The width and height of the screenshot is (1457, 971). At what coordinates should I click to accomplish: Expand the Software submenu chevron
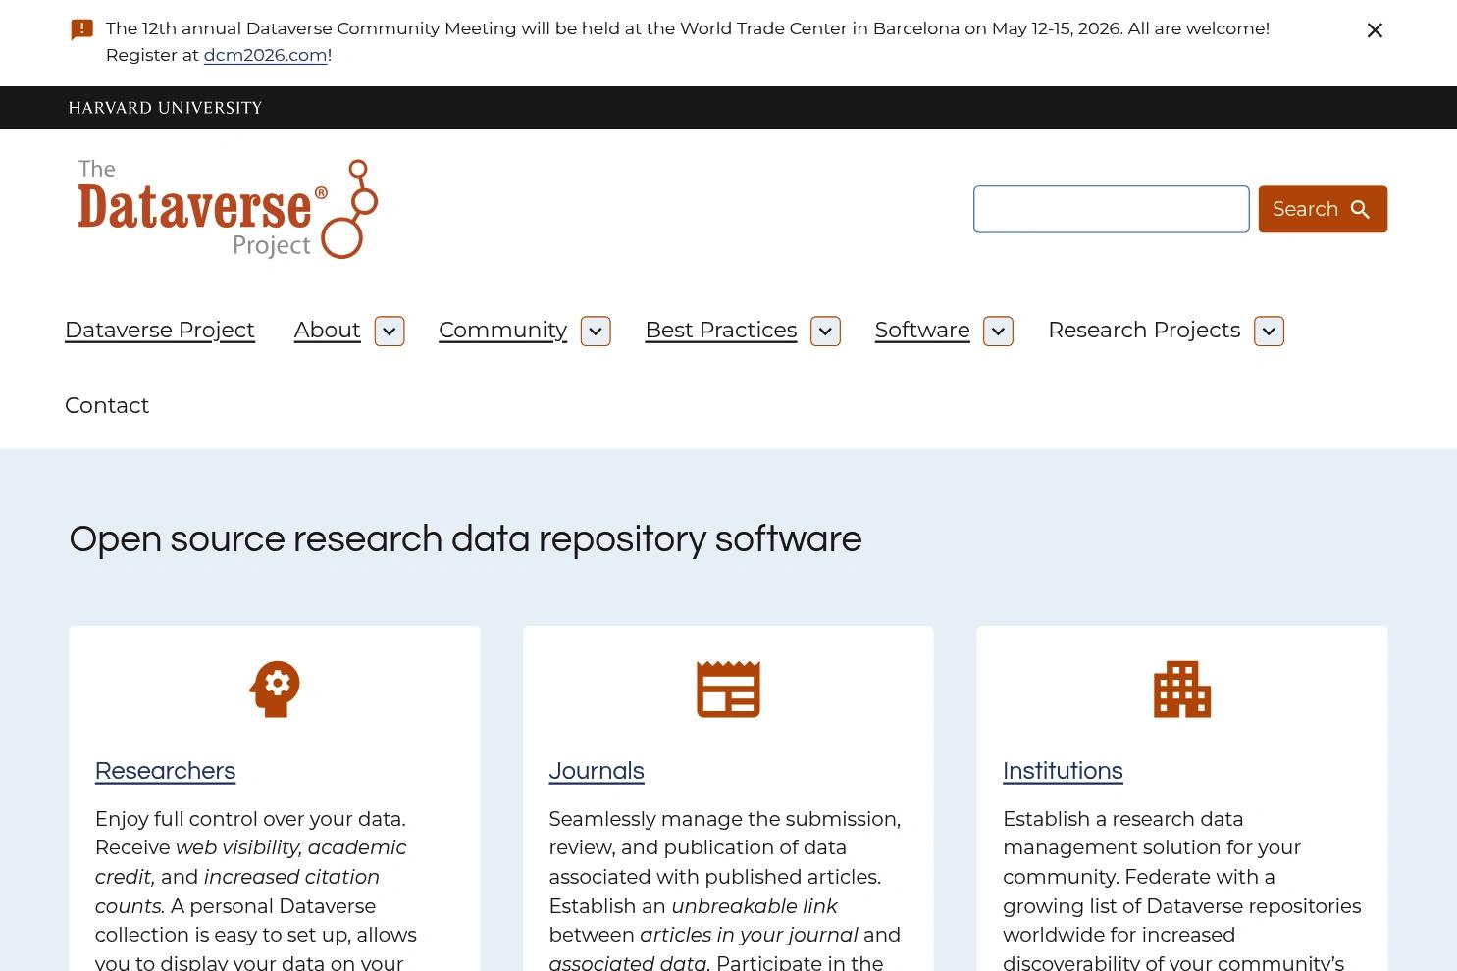coord(998,332)
